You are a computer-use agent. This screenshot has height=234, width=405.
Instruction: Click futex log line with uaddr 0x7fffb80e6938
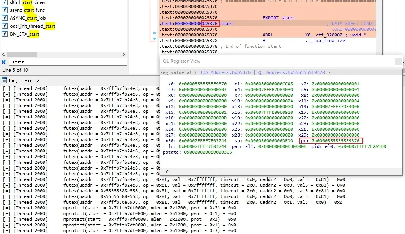point(173,202)
